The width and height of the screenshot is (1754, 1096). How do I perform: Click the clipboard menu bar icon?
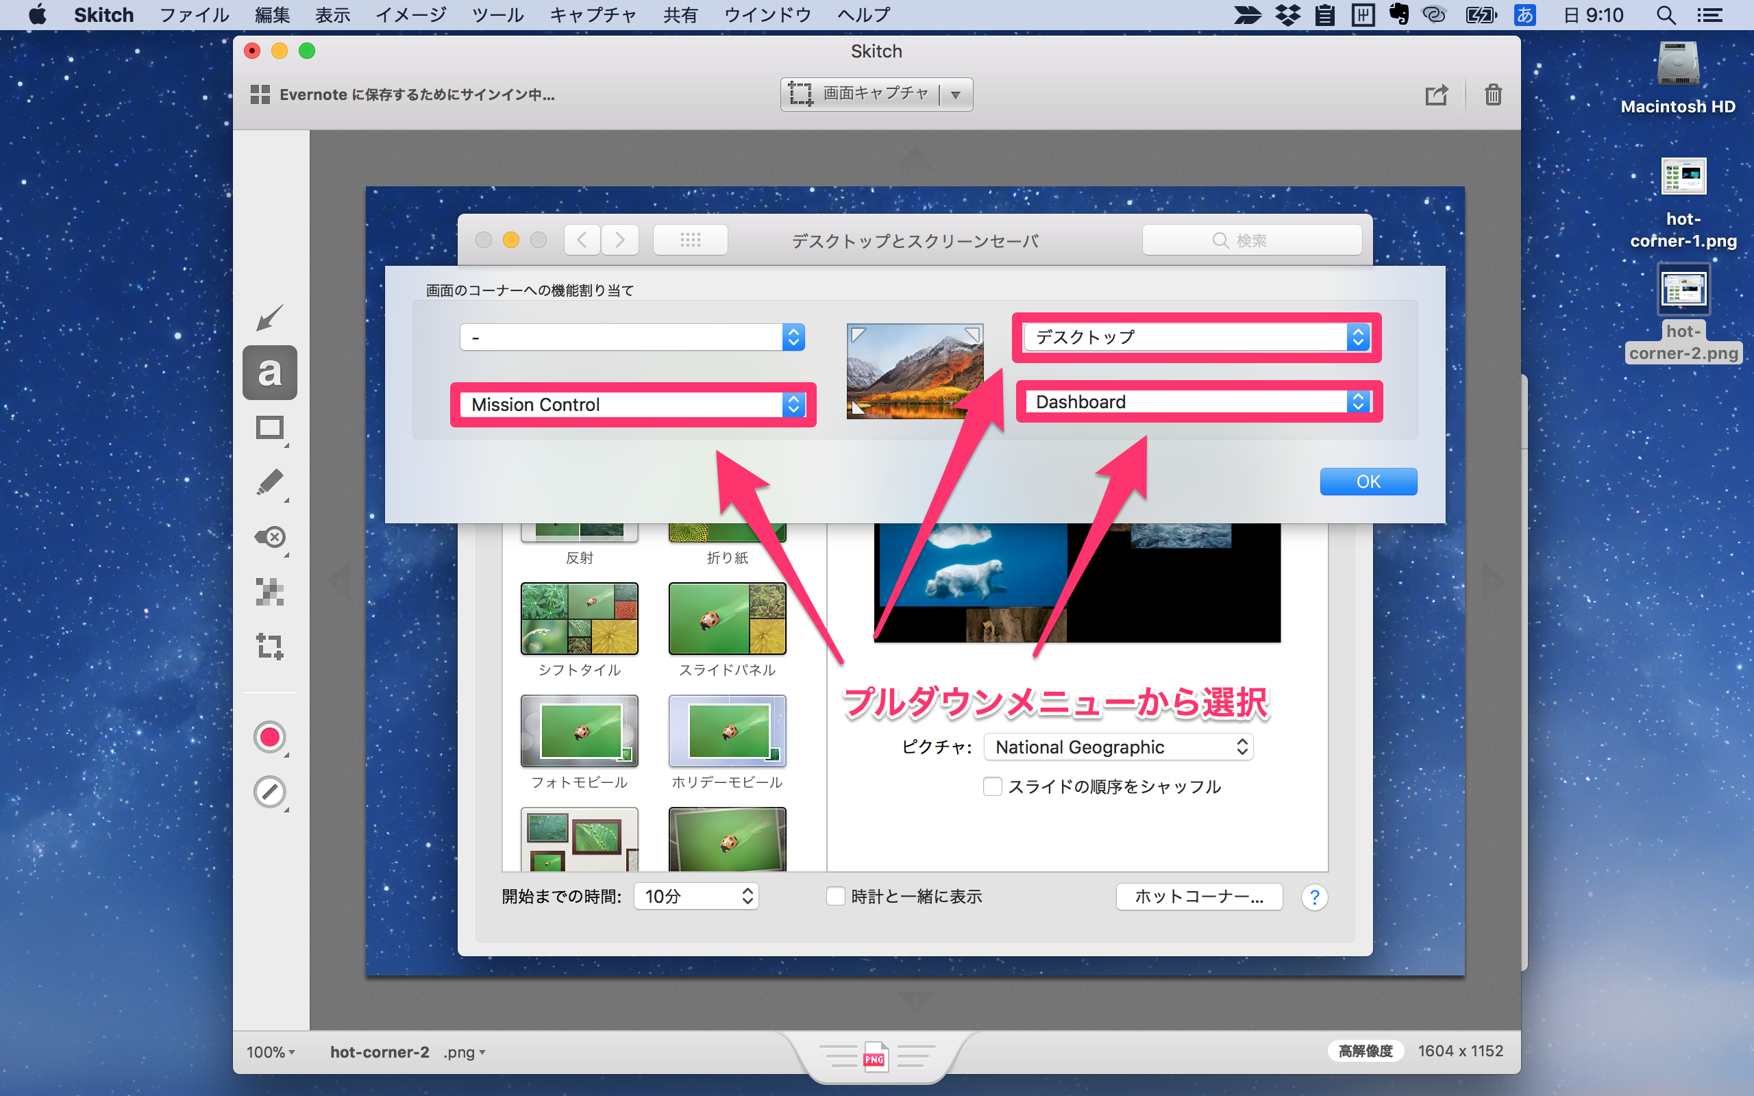[1325, 14]
